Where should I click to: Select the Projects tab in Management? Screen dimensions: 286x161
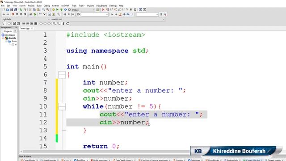pos(8,31)
